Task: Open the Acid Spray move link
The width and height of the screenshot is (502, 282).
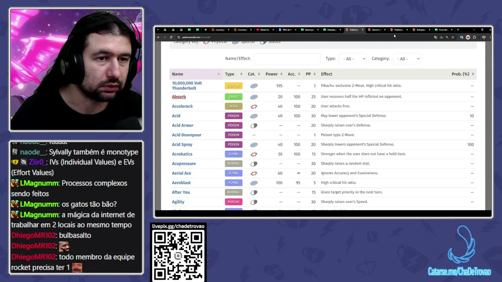Action: coord(182,145)
